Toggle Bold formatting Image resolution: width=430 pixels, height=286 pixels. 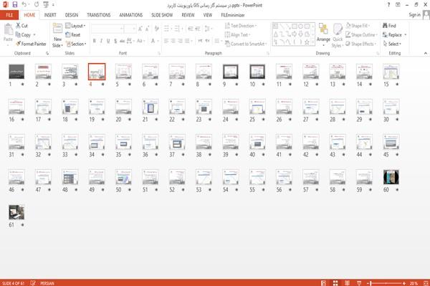click(95, 41)
